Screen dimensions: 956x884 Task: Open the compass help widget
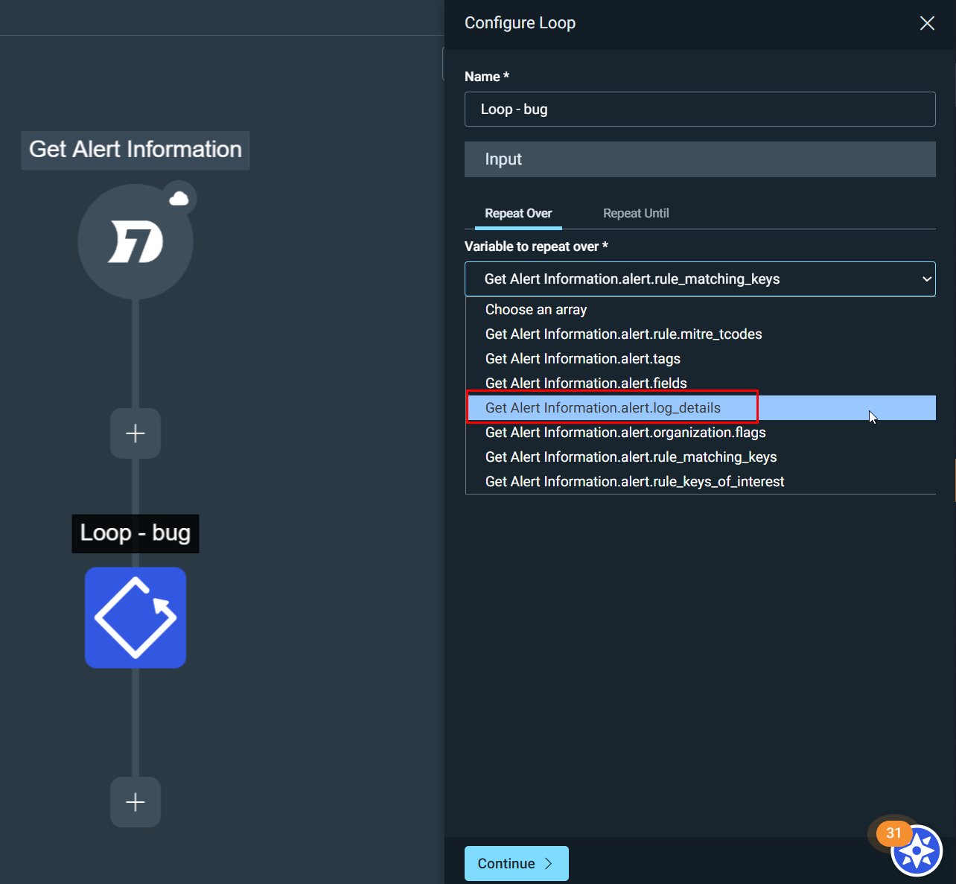pos(917,850)
